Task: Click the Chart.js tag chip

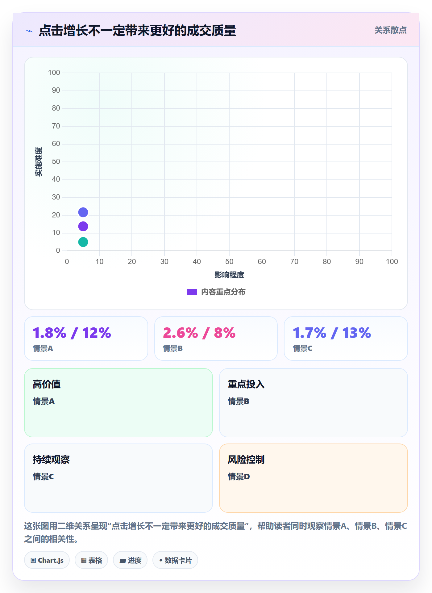Action: point(47,560)
